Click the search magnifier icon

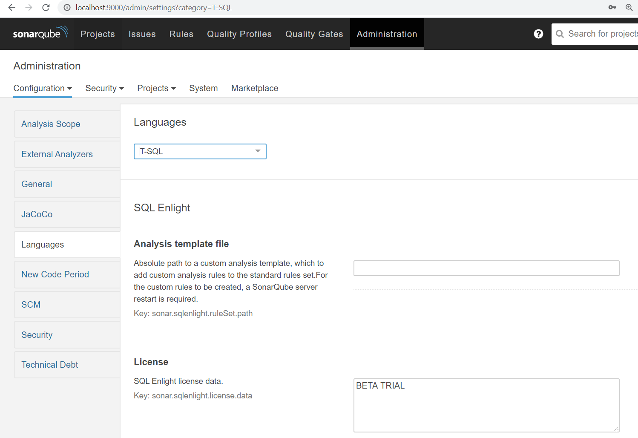point(560,34)
